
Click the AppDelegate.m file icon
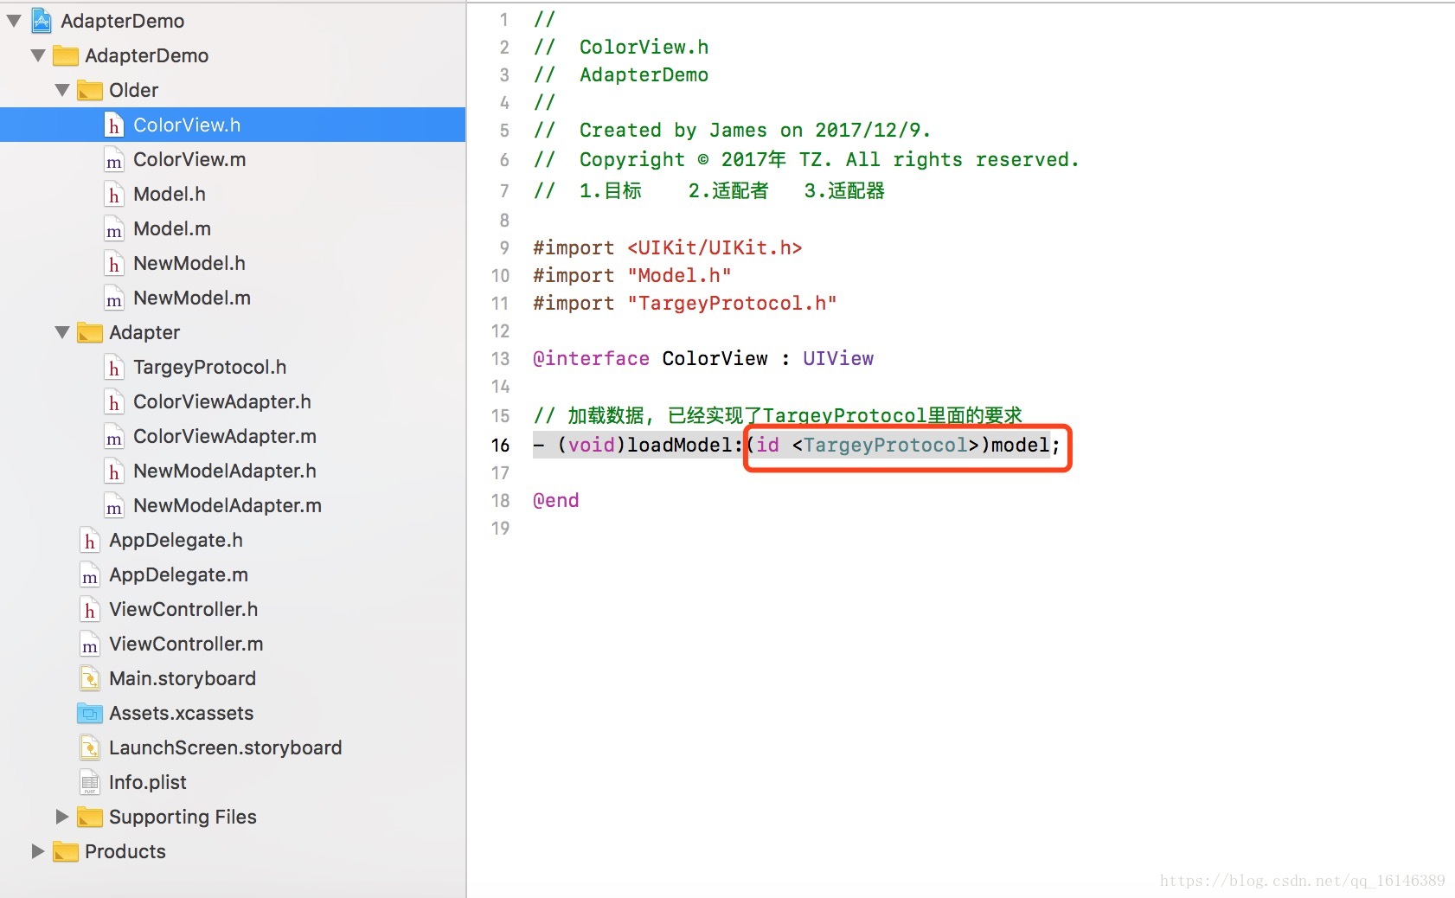tap(90, 575)
